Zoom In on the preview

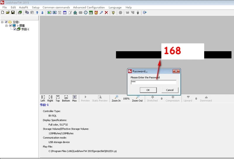(116, 98)
